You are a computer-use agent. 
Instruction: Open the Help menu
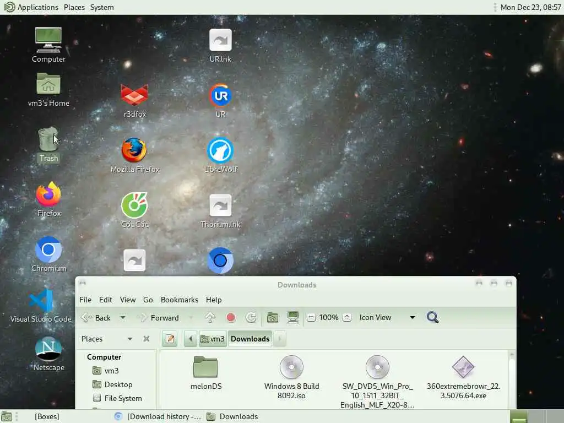pyautogui.click(x=214, y=300)
